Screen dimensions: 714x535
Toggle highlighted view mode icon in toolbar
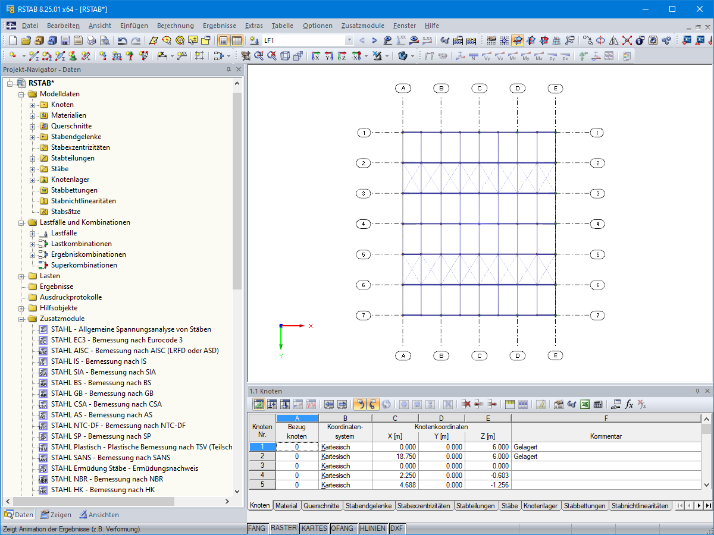(x=517, y=40)
